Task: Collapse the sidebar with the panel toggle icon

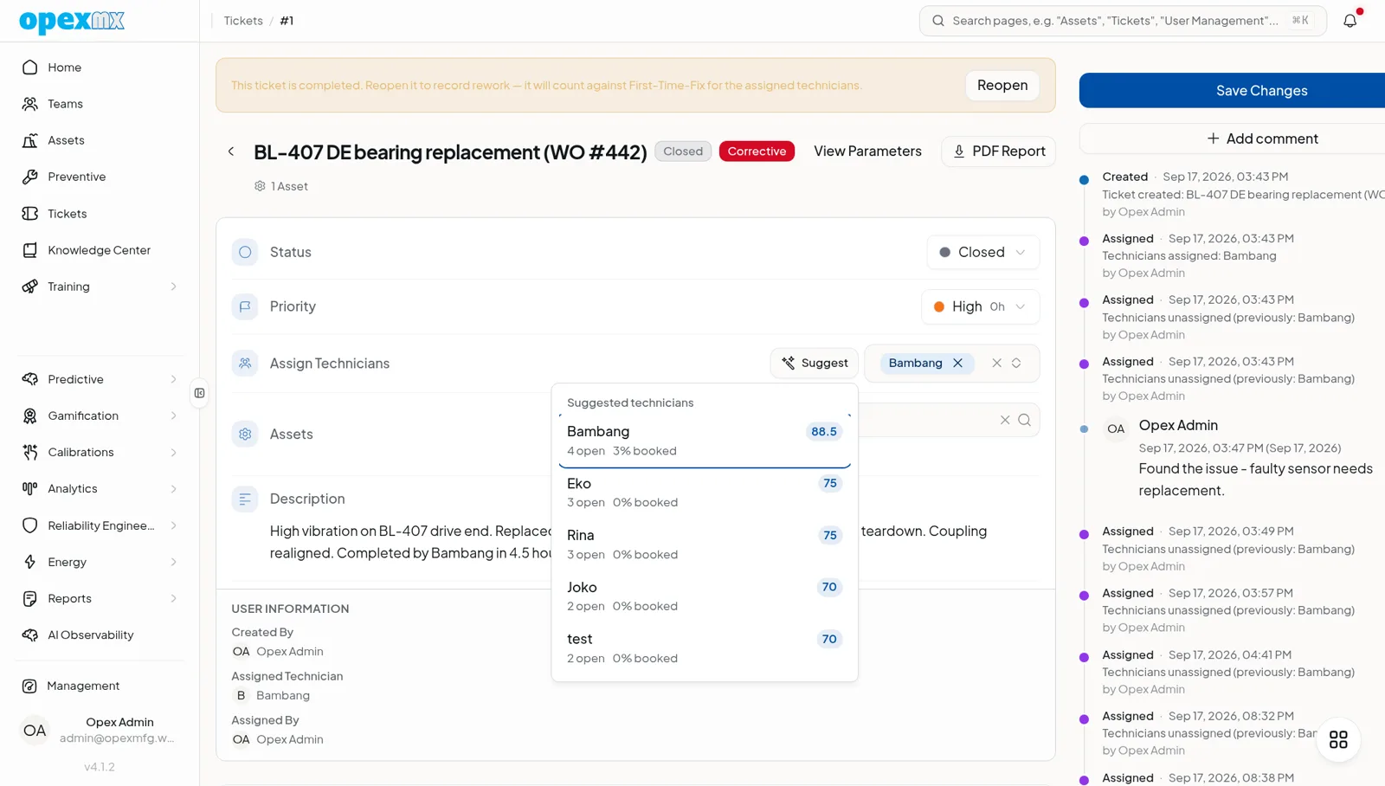Action: [x=200, y=393]
